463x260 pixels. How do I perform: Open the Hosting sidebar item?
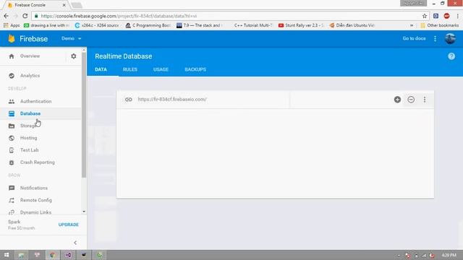pyautogui.click(x=29, y=138)
